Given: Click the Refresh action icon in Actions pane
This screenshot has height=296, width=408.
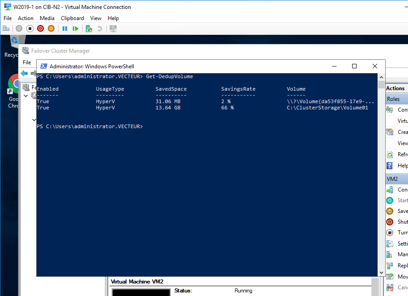Looking at the screenshot, I should pos(389,154).
